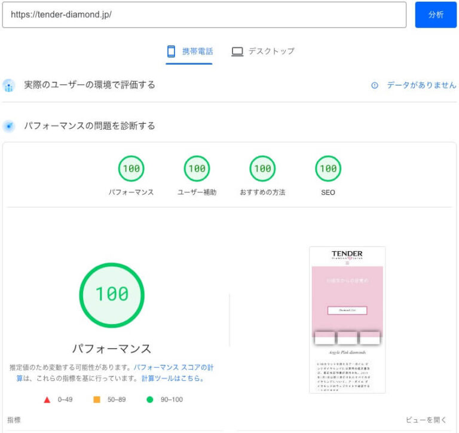Screen dimensions: 459x433
Task: Click the TENDER site screenshot thumbnail
Action: [x=347, y=319]
